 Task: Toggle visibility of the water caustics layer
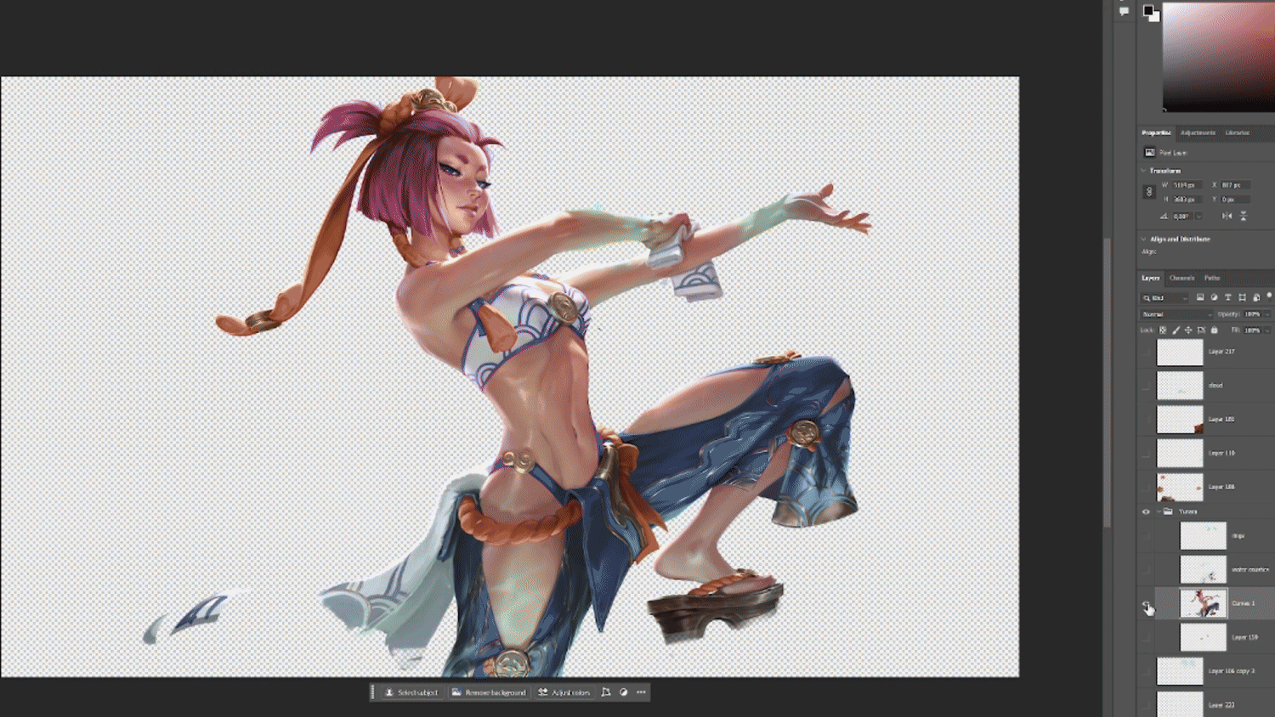pyautogui.click(x=1146, y=569)
